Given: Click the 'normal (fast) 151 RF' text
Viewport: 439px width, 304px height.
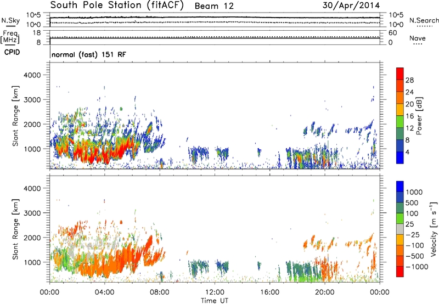Looking at the screenshot, I should click(89, 54).
